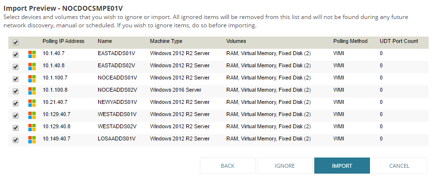This screenshot has height=178, width=434.
Task: Sort by Polling IP Address column header
Action: [x=64, y=41]
